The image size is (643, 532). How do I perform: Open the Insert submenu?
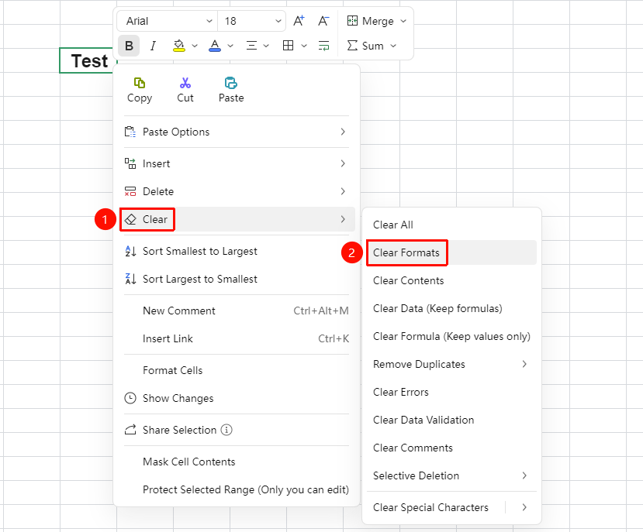tap(237, 164)
